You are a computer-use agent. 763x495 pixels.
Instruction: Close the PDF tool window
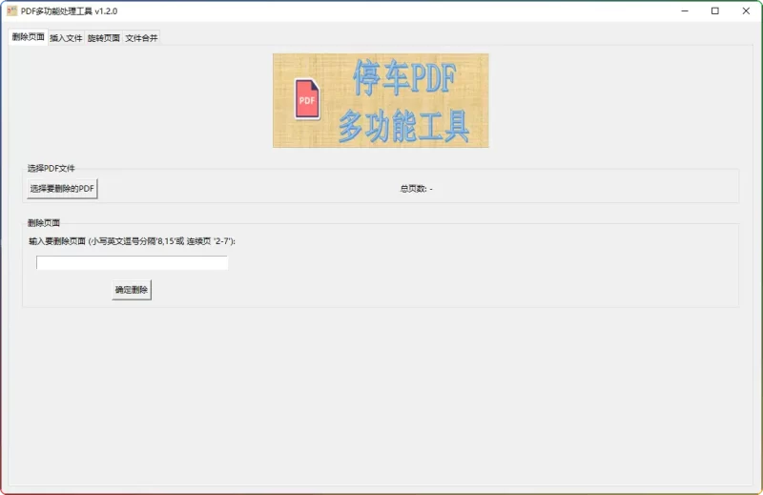(746, 10)
